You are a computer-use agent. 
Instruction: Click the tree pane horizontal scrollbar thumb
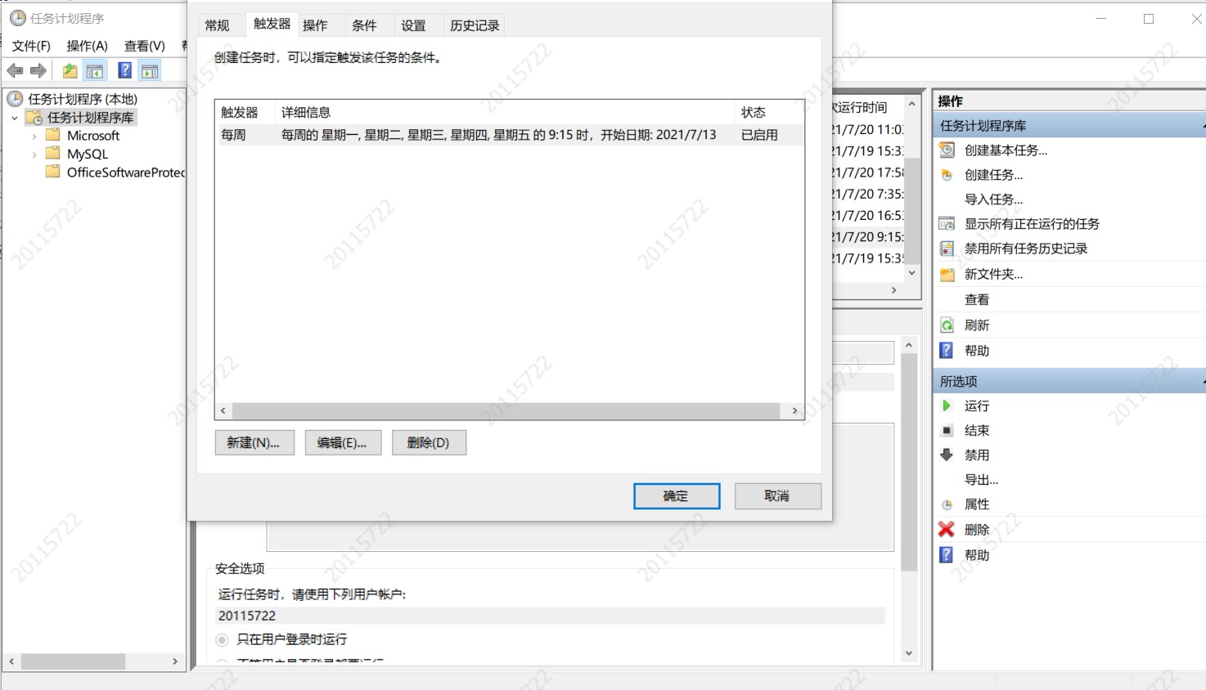pos(73,661)
